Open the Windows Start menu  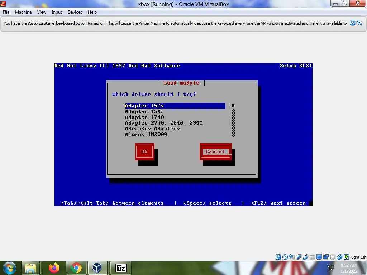pos(9,268)
